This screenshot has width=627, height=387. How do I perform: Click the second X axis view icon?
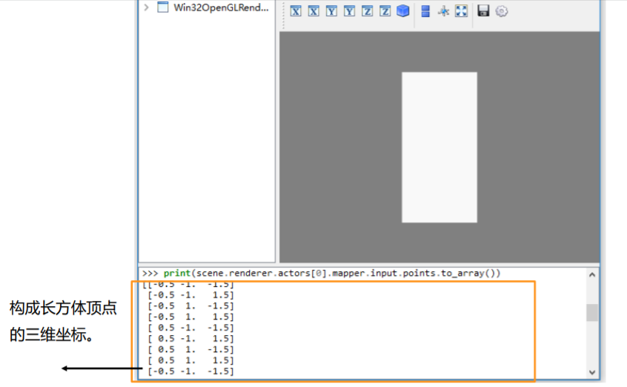(x=313, y=11)
